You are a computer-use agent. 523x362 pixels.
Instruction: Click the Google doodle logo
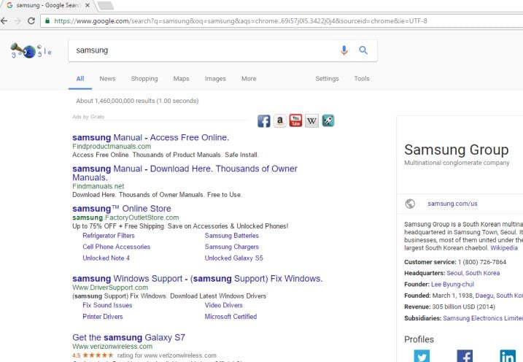pos(31,50)
